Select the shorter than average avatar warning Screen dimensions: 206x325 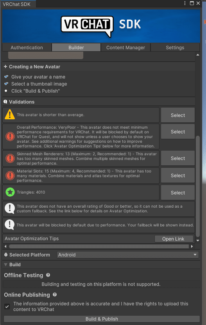[x=178, y=115]
